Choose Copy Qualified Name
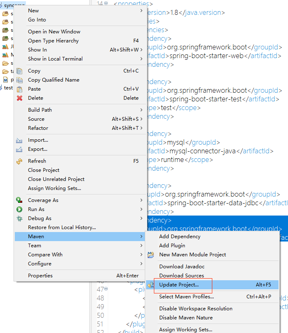 point(80,80)
